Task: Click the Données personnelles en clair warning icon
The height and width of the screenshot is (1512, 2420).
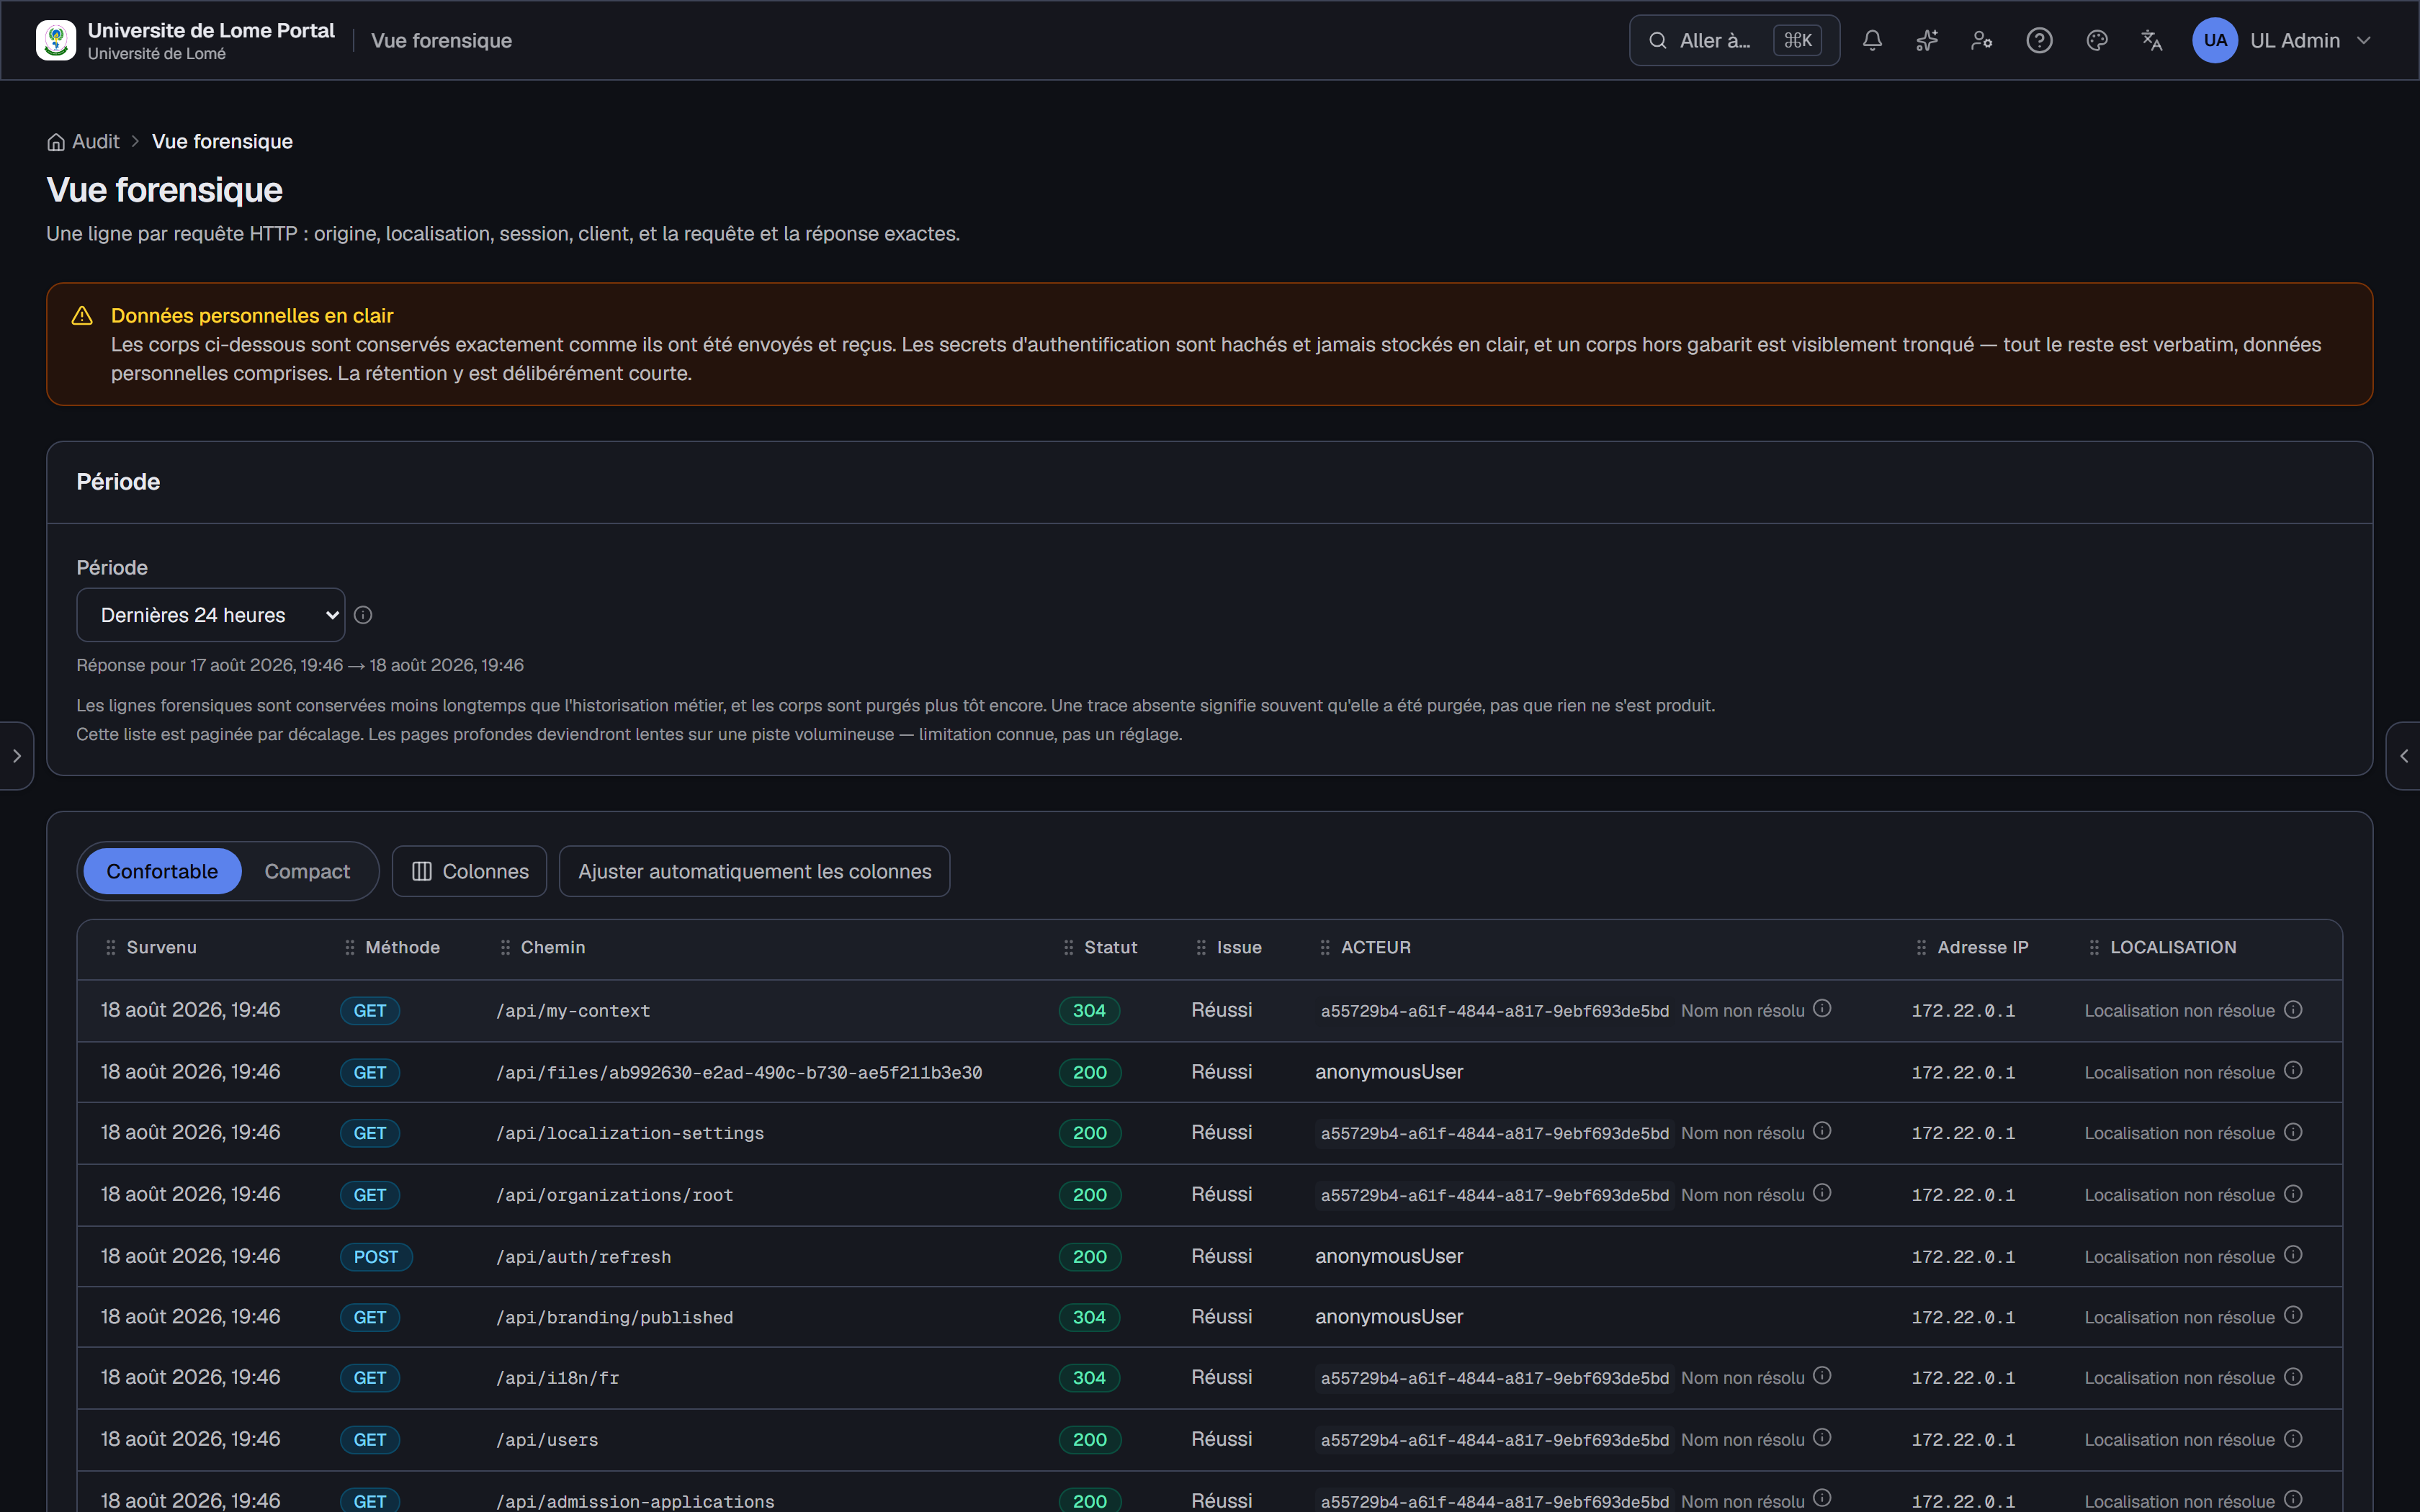Action: pyautogui.click(x=82, y=316)
